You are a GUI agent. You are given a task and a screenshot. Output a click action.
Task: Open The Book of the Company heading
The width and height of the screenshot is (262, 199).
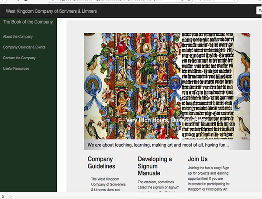tap(28, 22)
